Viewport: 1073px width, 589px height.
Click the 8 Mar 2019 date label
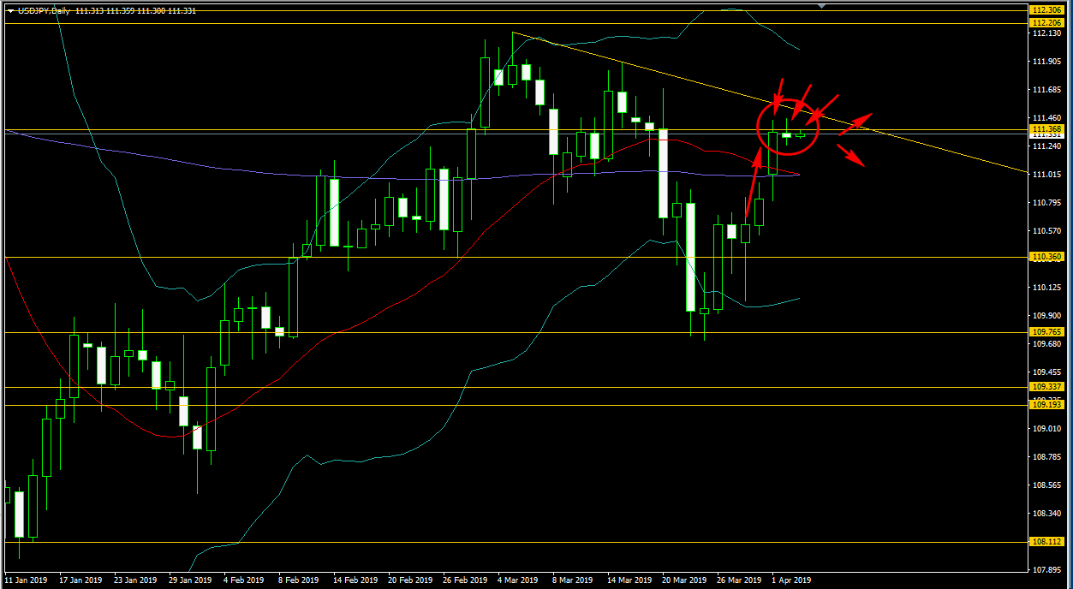(x=573, y=580)
